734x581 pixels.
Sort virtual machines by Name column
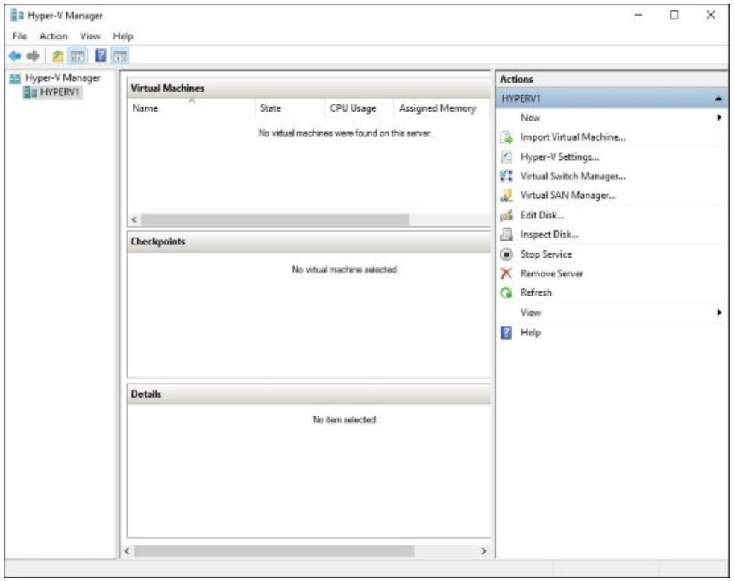pos(191,108)
